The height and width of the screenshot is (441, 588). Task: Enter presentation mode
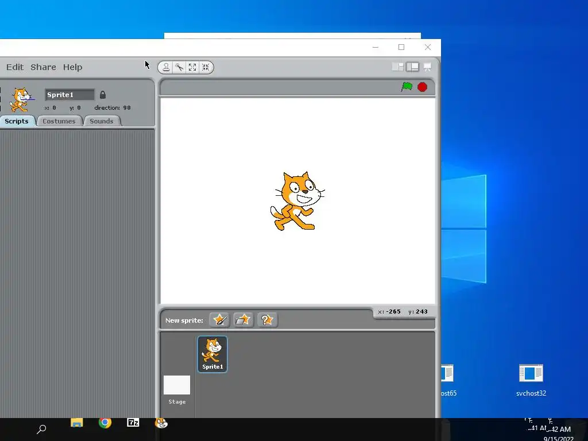pos(427,67)
